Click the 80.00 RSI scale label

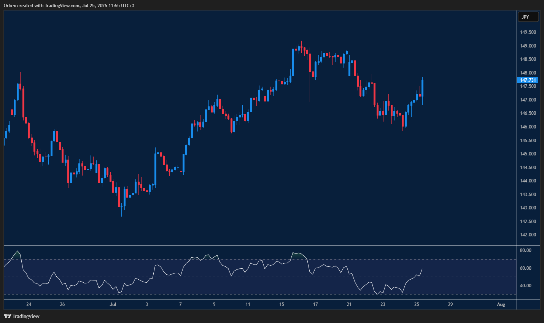point(525,250)
